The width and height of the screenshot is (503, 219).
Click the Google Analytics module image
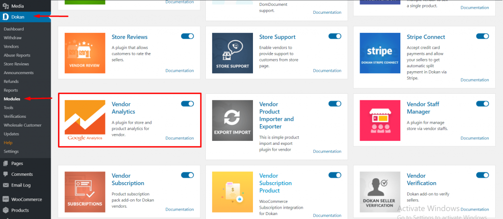click(x=85, y=121)
